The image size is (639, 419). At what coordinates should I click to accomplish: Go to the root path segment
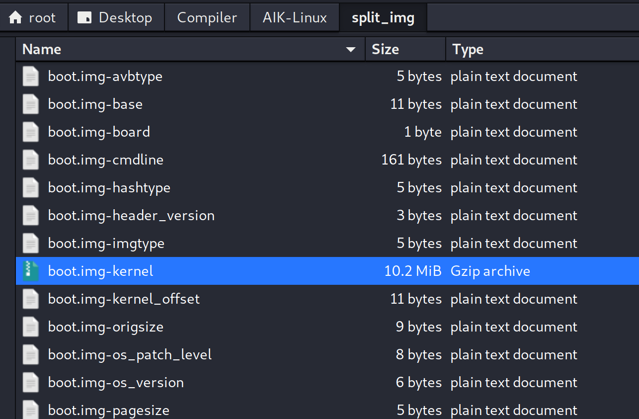click(33, 18)
